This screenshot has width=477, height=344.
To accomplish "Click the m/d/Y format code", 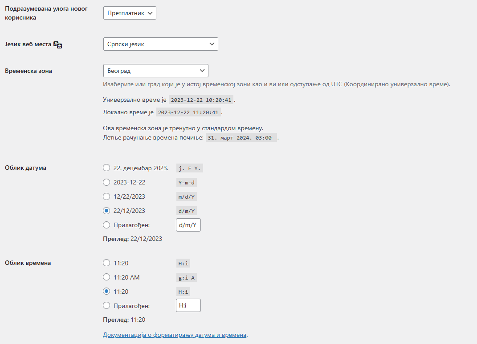I will click(187, 197).
